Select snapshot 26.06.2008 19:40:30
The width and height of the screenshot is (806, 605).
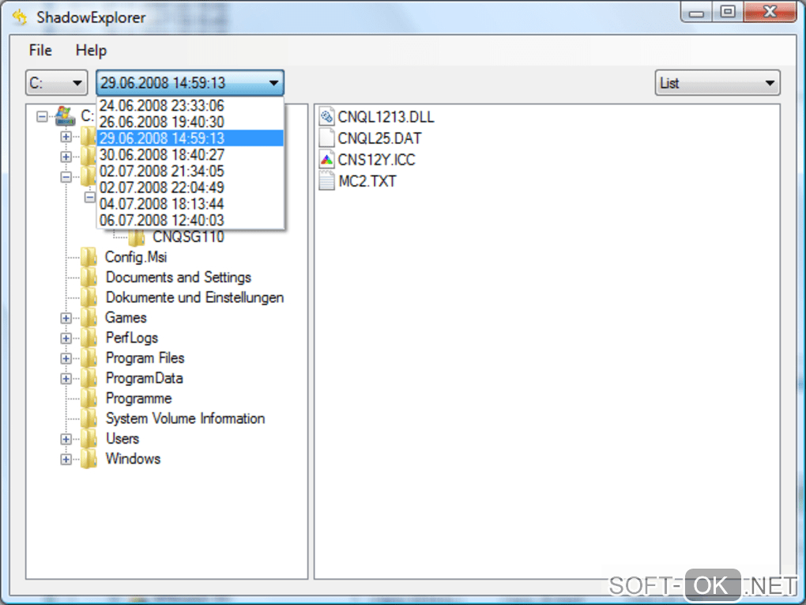coord(190,122)
